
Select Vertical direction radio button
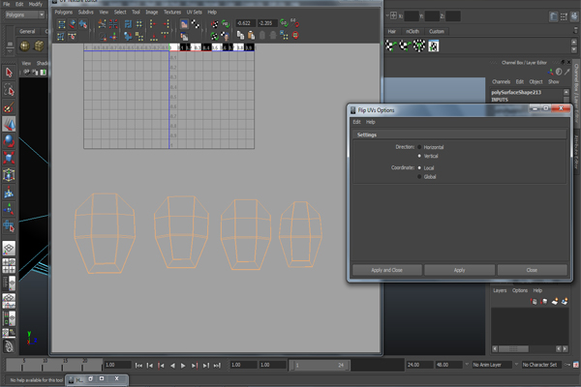(419, 156)
